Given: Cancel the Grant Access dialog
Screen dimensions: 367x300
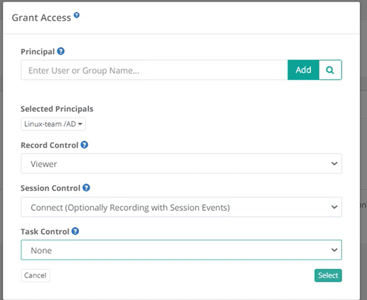Looking at the screenshot, I should point(35,275).
